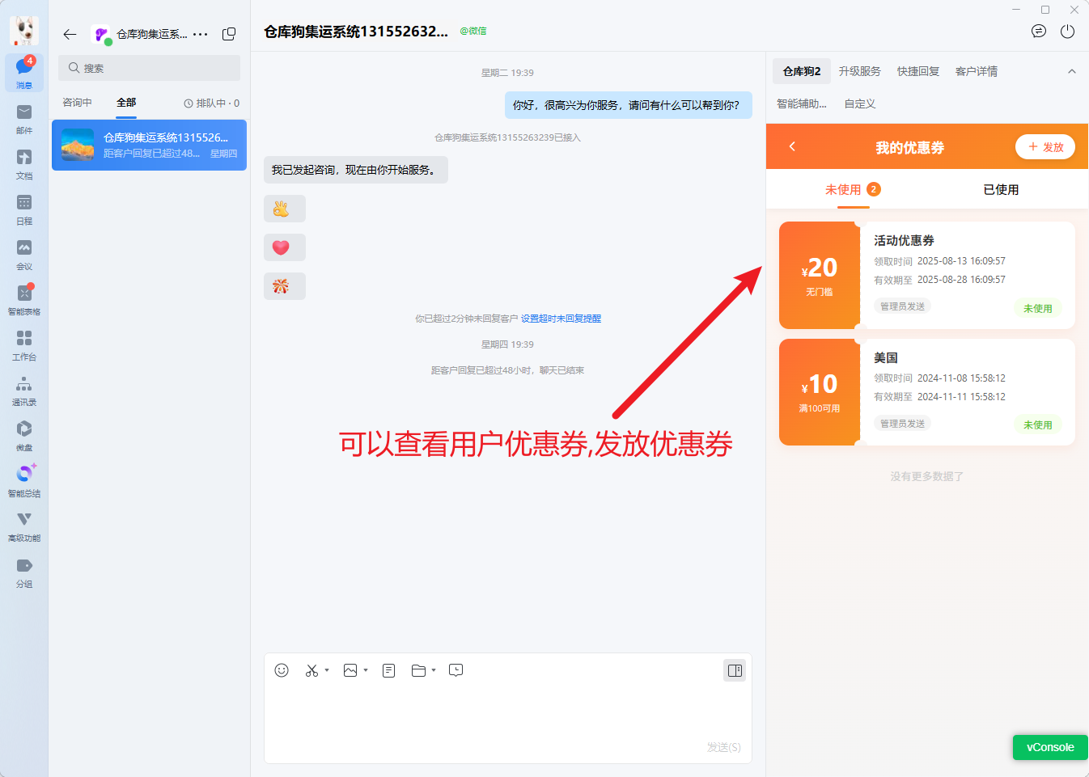Click the folder file icon
1089x777 pixels.
(x=418, y=670)
